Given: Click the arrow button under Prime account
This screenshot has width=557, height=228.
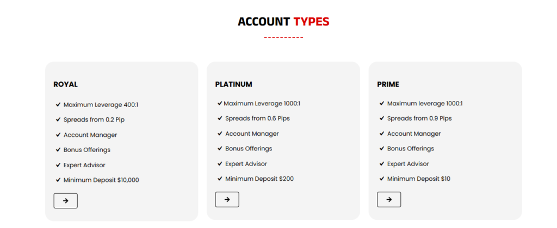Looking at the screenshot, I should tap(389, 199).
